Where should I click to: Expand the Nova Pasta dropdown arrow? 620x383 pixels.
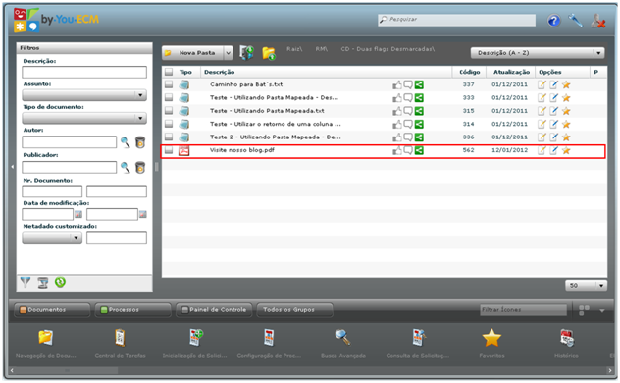(228, 53)
